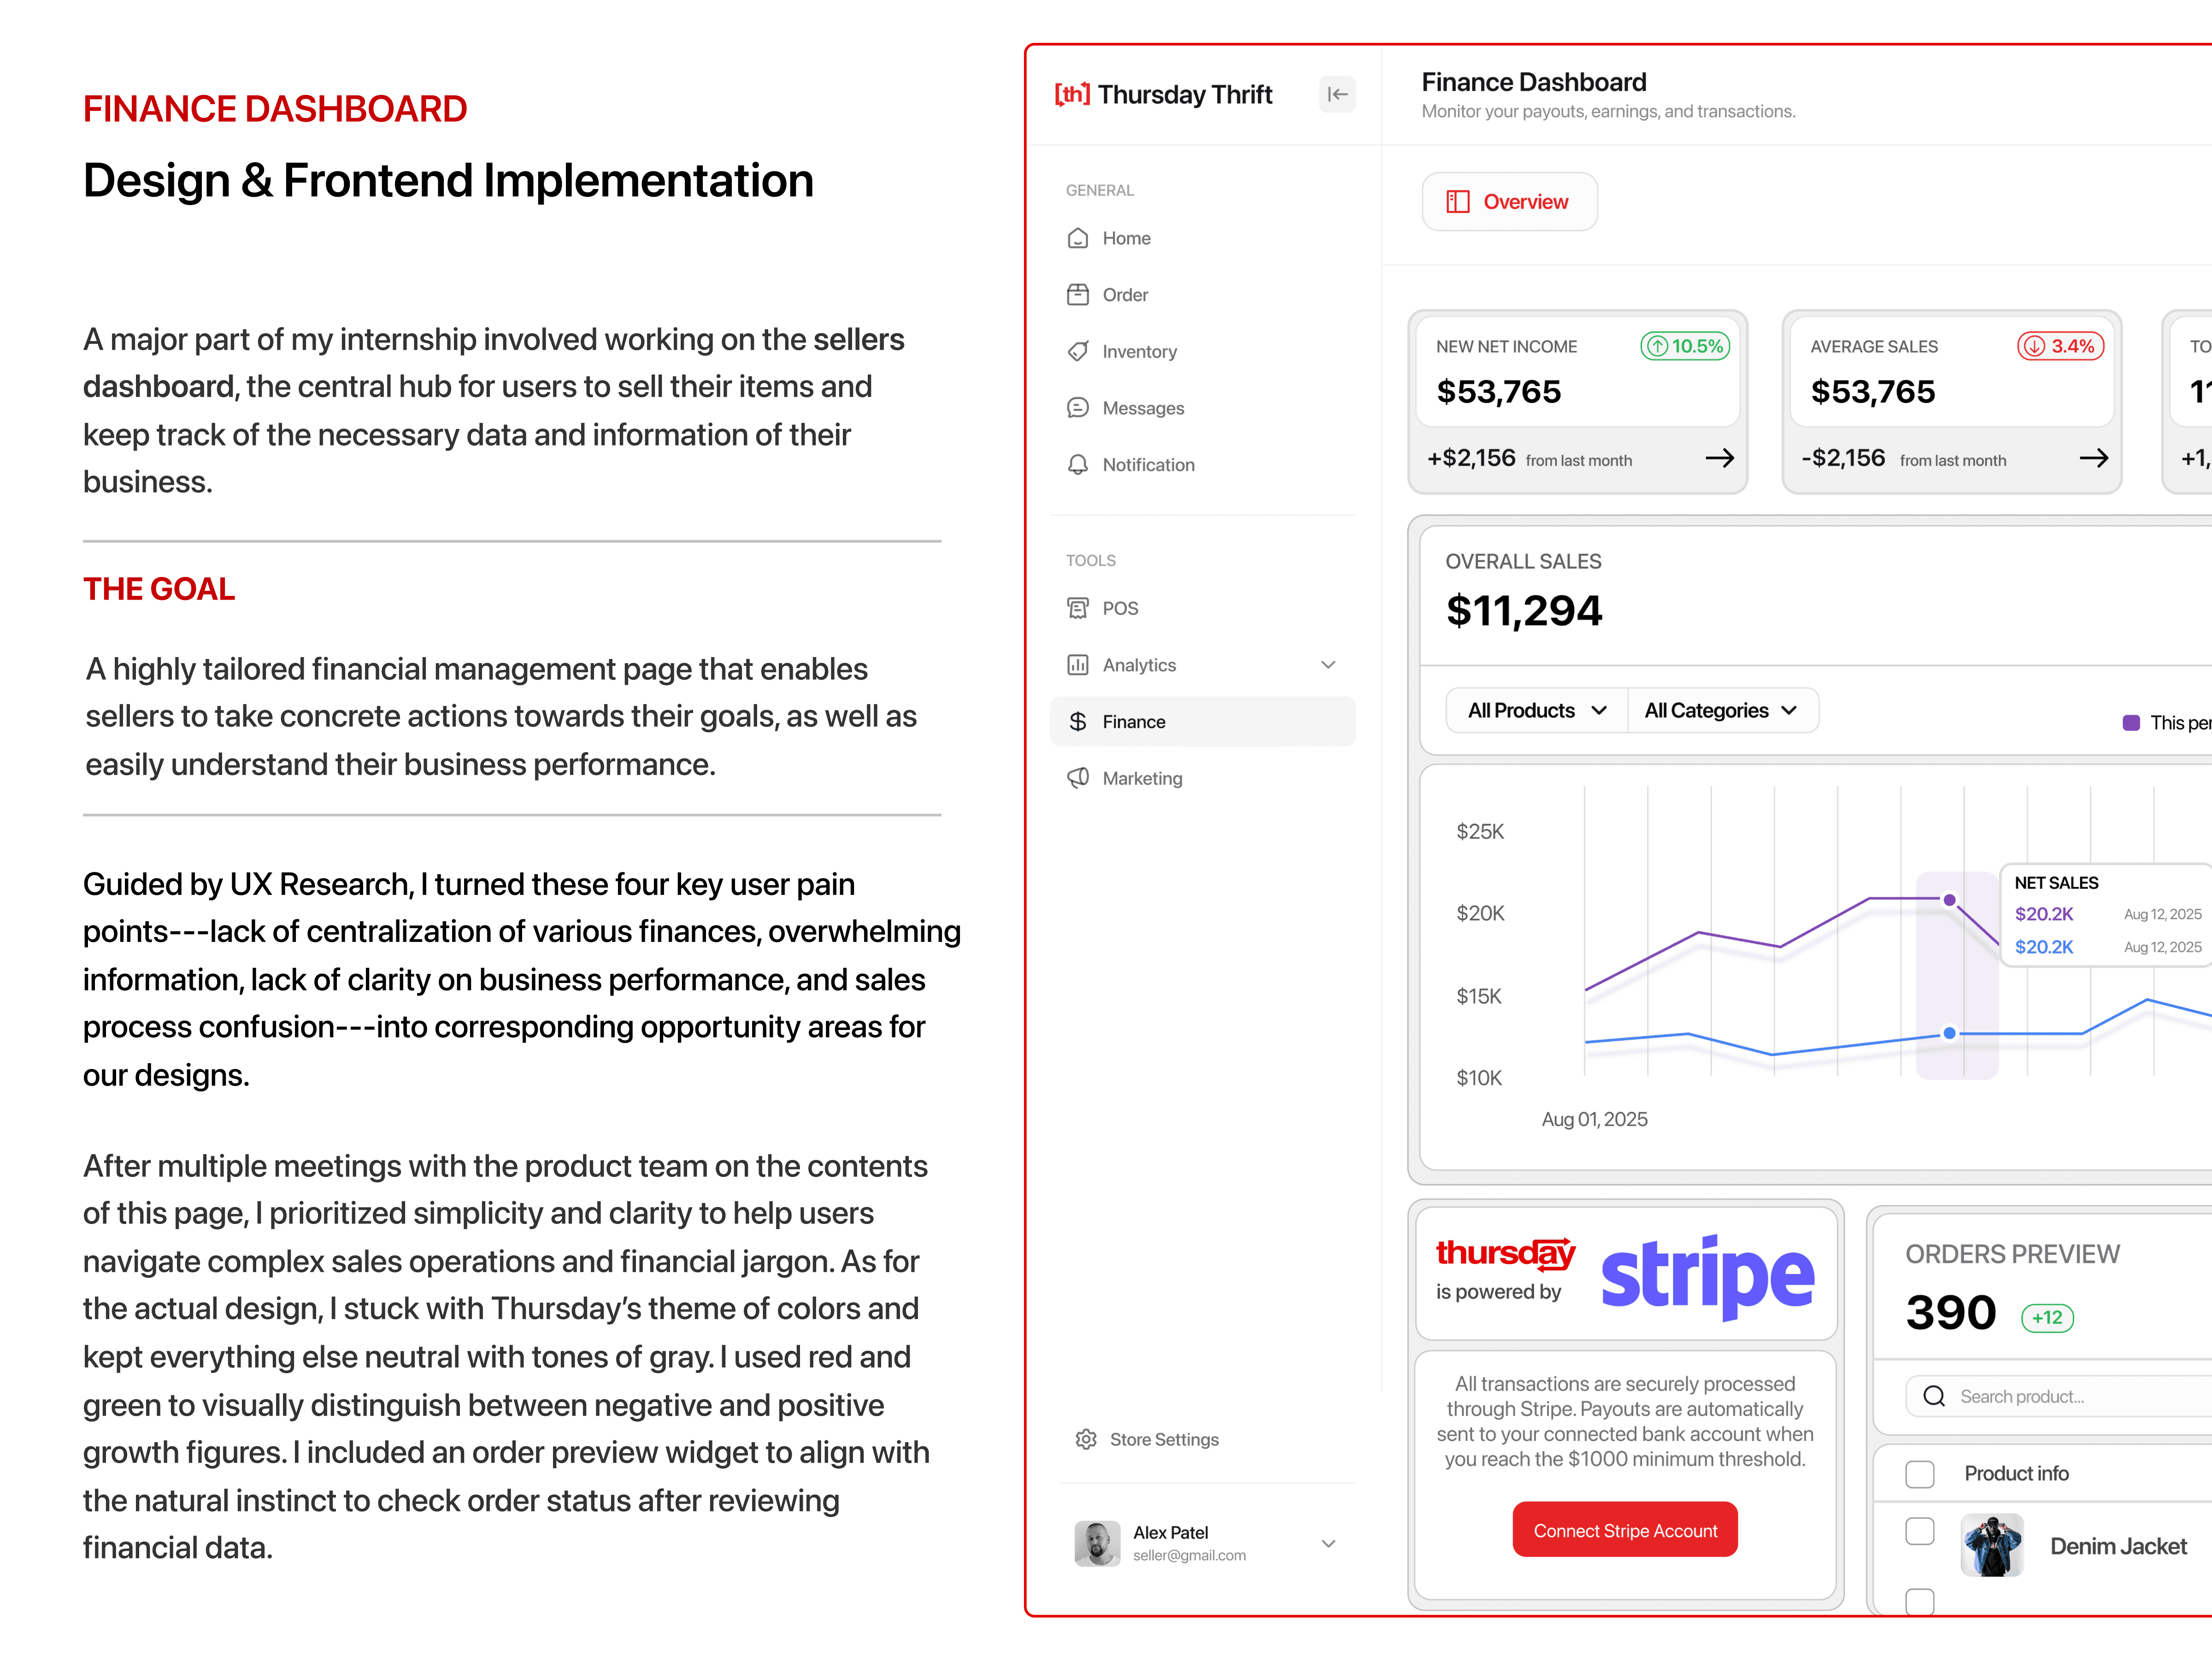Open the All Categories dropdown
2212x1659 pixels.
click(1721, 710)
